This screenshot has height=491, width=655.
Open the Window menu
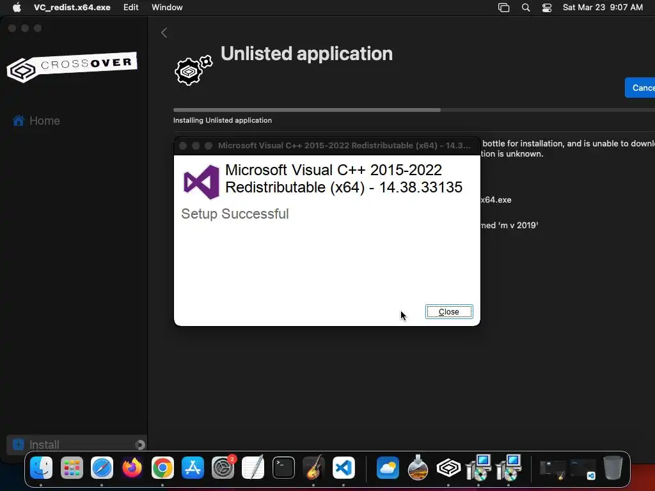coord(167,8)
